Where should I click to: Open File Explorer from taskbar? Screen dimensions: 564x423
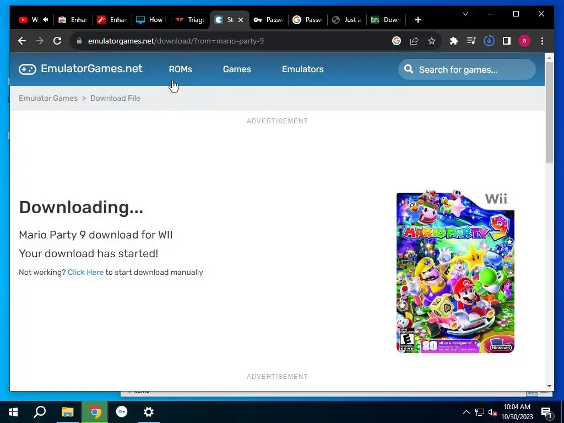pyautogui.click(x=67, y=412)
